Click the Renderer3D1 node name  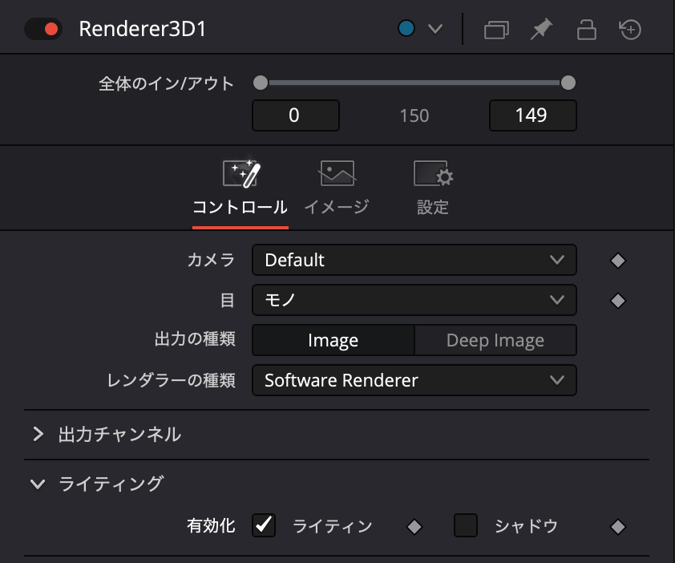click(x=143, y=30)
